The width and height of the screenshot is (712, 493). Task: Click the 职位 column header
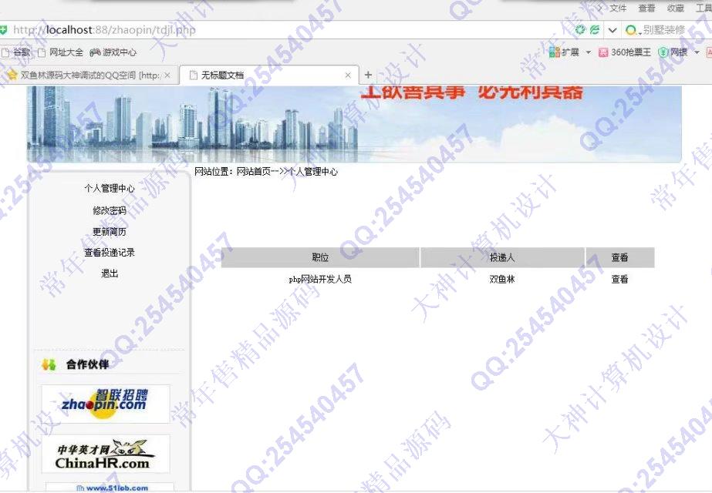click(x=320, y=257)
